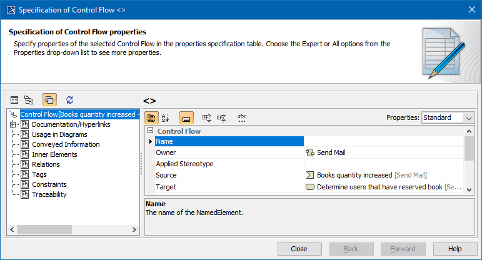The width and height of the screenshot is (482, 260).
Task: Toggle the highlighted overlapping windows button
Action: click(x=50, y=100)
